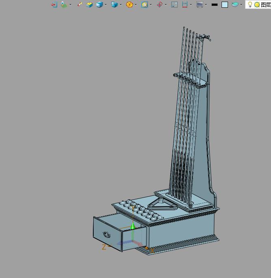Image resolution: width=271 pixels, height=278 pixels.
Task: Click the gray monitor background icon
Action: point(200,4)
